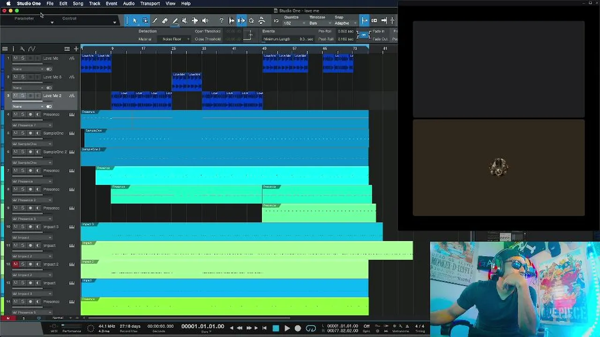Open the Snap Adaptive dropdown
600x337 pixels.
[x=345, y=23]
